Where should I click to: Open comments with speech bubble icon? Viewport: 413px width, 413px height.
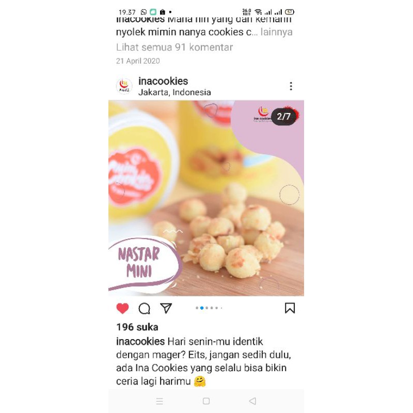click(x=145, y=308)
